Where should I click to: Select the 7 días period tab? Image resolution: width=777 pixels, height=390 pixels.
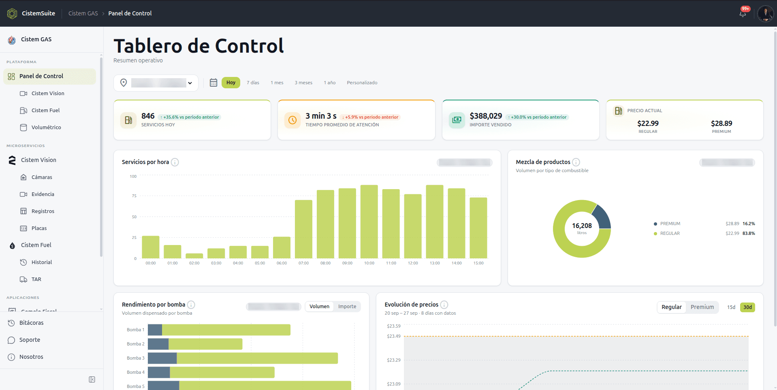(253, 83)
